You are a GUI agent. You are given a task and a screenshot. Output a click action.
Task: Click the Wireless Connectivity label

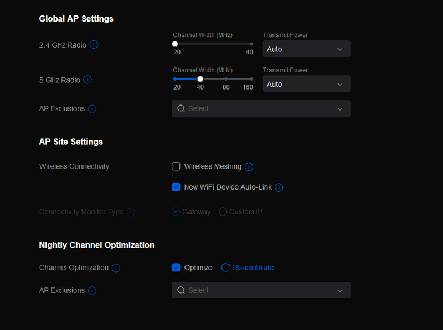click(x=74, y=166)
